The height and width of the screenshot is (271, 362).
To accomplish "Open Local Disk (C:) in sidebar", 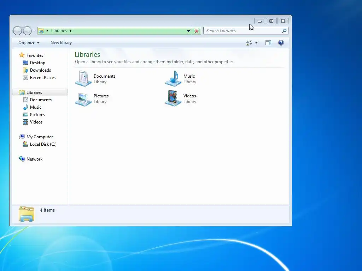I will [43, 144].
